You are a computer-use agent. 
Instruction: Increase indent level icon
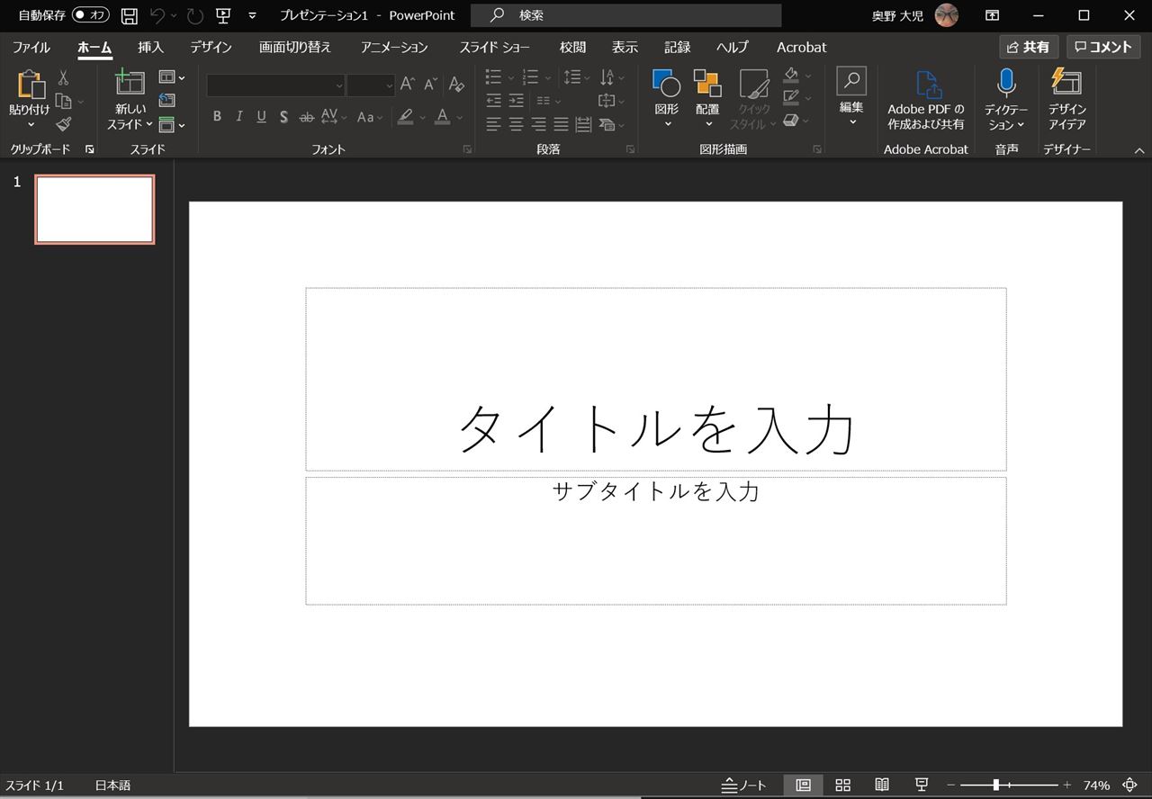(x=517, y=101)
